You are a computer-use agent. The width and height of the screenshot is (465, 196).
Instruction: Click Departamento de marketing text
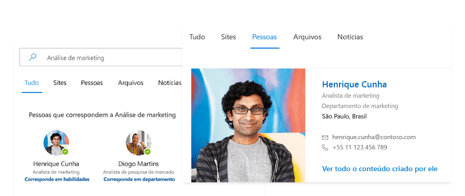[360, 106]
